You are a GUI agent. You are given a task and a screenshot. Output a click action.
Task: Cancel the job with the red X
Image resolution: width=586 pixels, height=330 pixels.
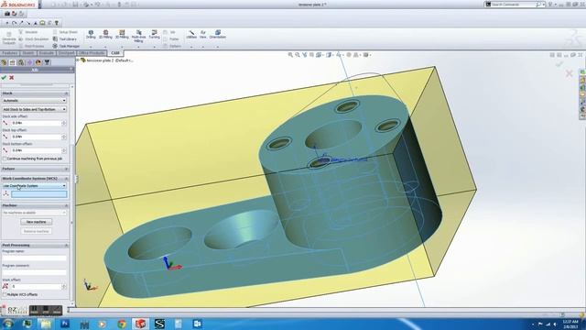pyautogui.click(x=12, y=77)
